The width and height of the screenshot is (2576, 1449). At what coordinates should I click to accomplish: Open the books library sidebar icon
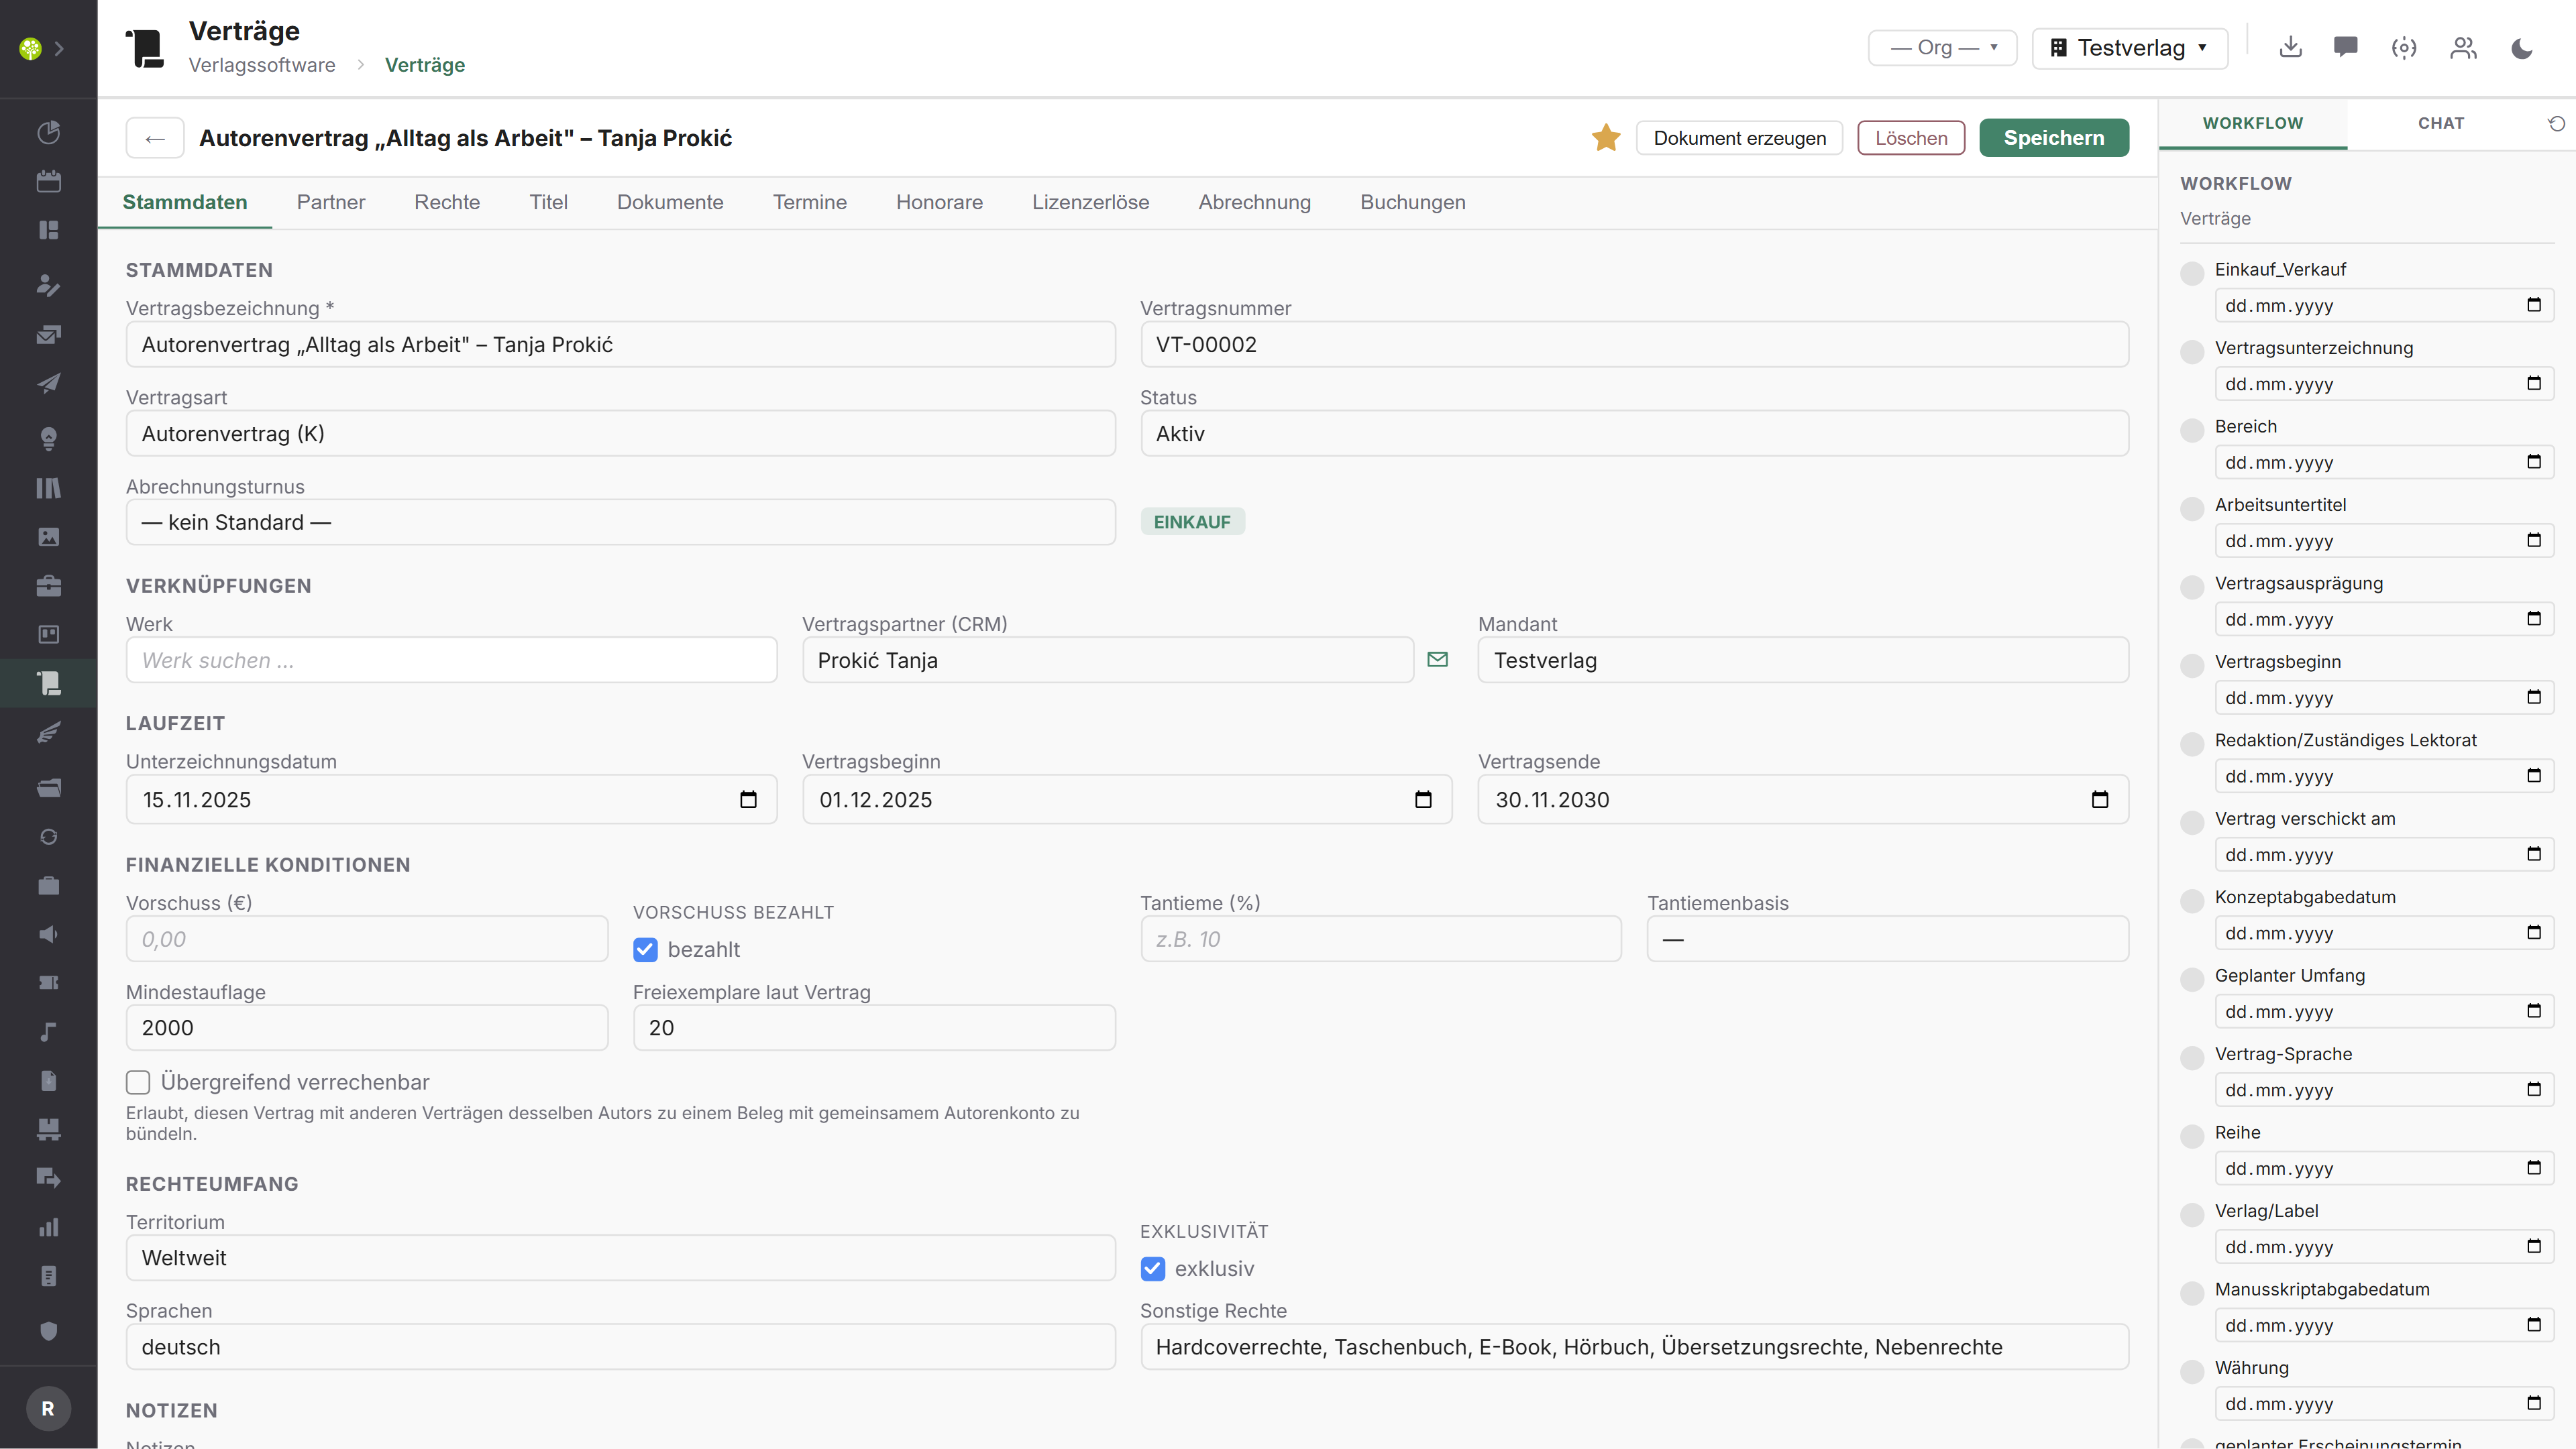coord(48,487)
